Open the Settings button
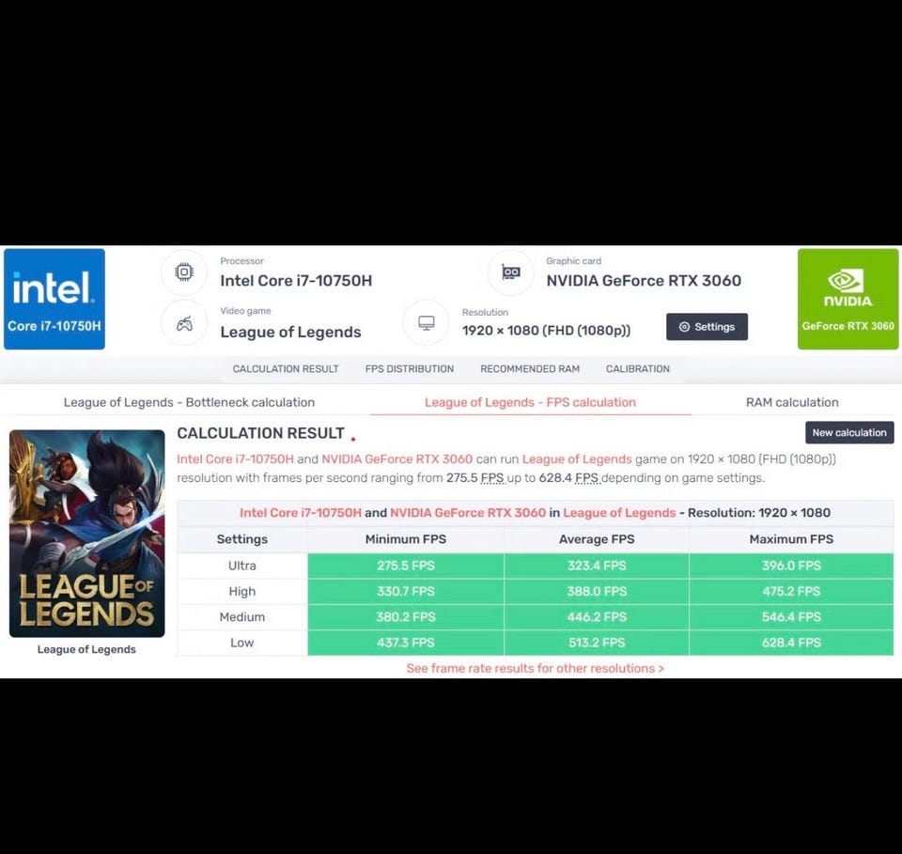Viewport: 902px width, 854px height. tap(707, 327)
